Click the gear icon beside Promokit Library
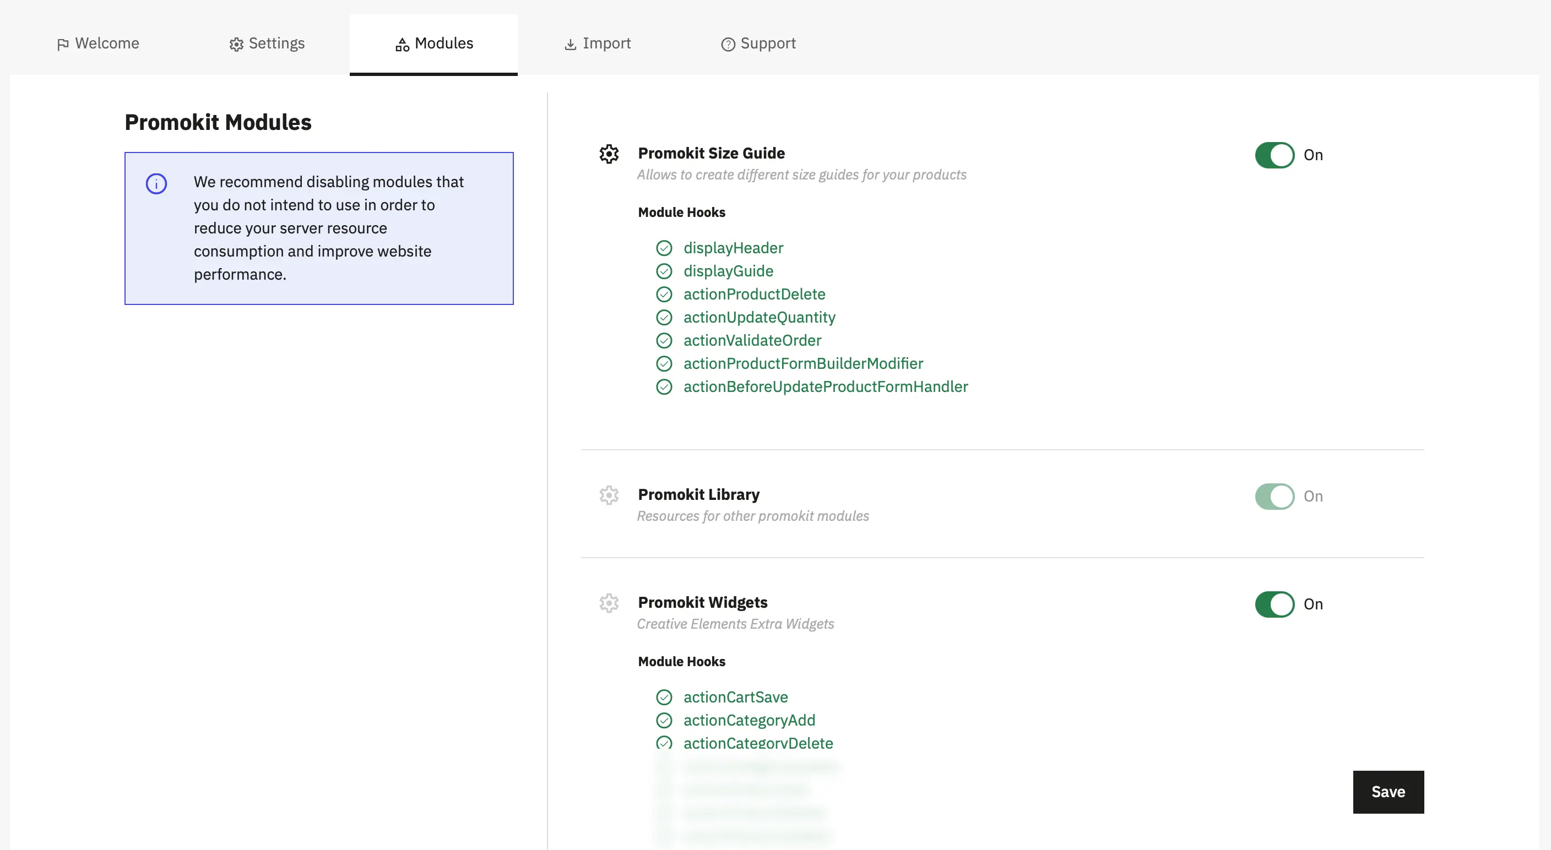 click(x=609, y=495)
